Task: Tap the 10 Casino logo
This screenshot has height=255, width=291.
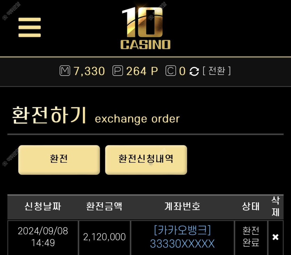Action: coord(145,28)
